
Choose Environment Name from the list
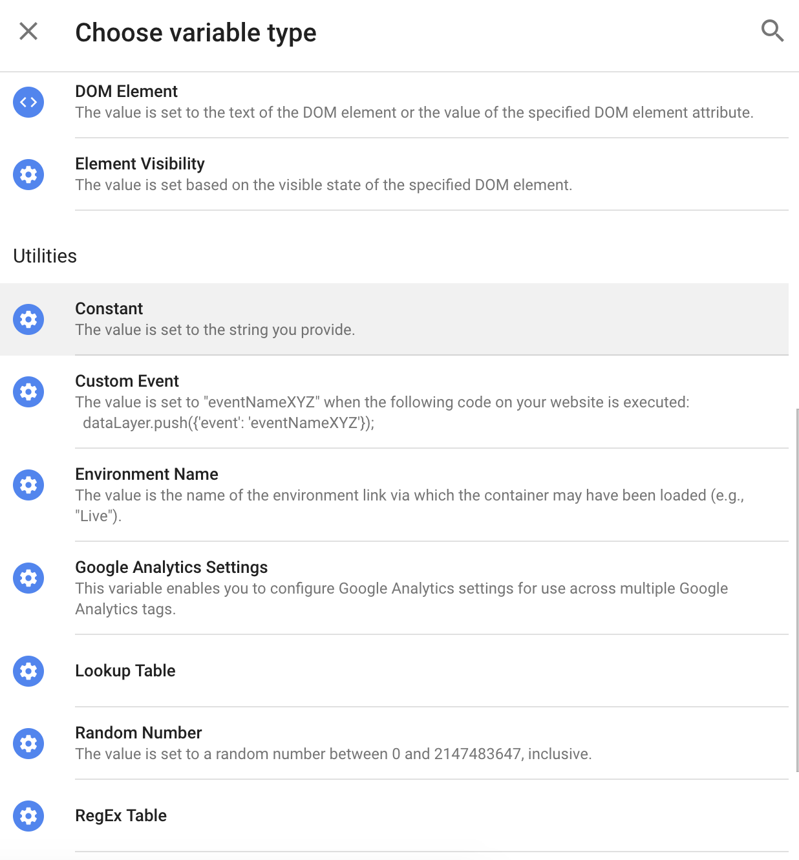[x=147, y=475]
